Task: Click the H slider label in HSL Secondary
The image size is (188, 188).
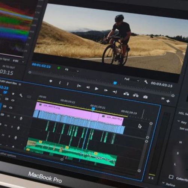Action: (x=180, y=142)
